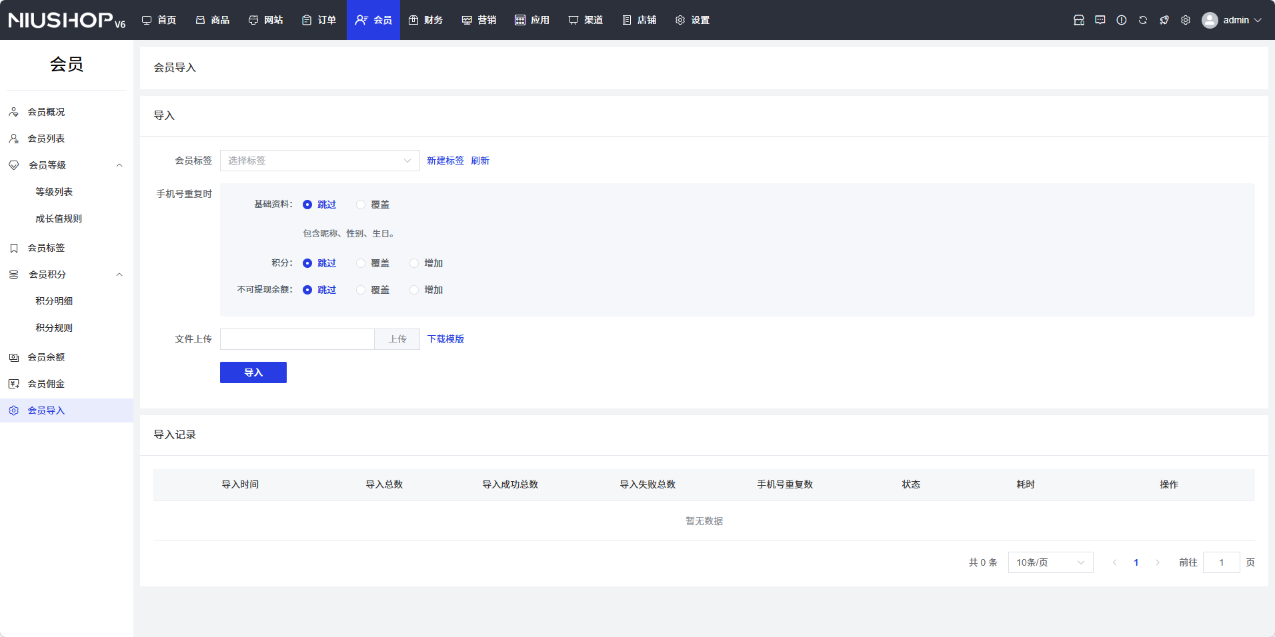Click the admin user avatar
Viewport: 1275px width, 637px height.
[x=1209, y=20]
